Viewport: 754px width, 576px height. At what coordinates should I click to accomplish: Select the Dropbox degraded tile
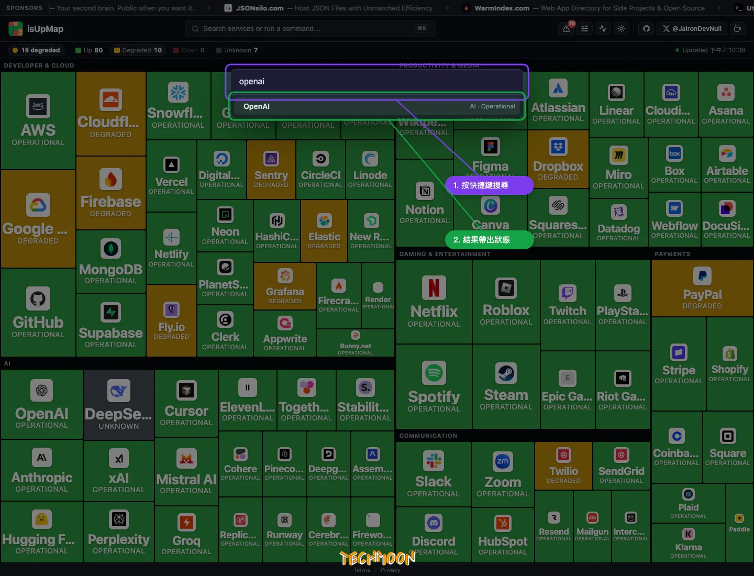click(558, 159)
